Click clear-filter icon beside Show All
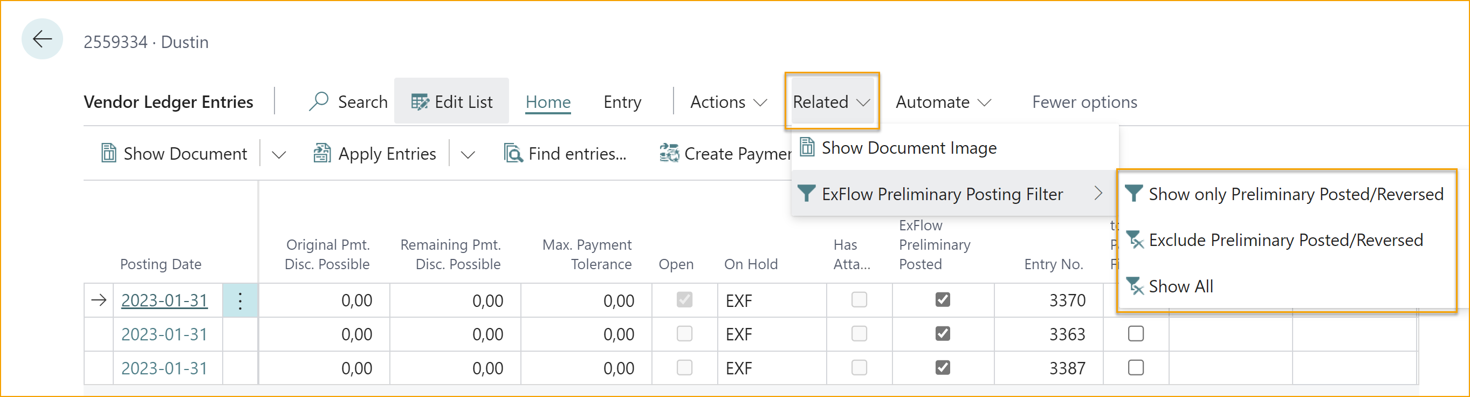The height and width of the screenshot is (397, 1470). coord(1135,286)
